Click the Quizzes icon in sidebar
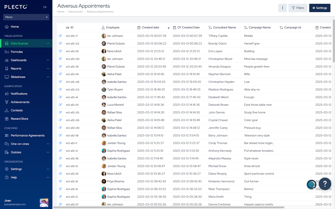Viewport: 335px width, 209px height. pos(7,152)
